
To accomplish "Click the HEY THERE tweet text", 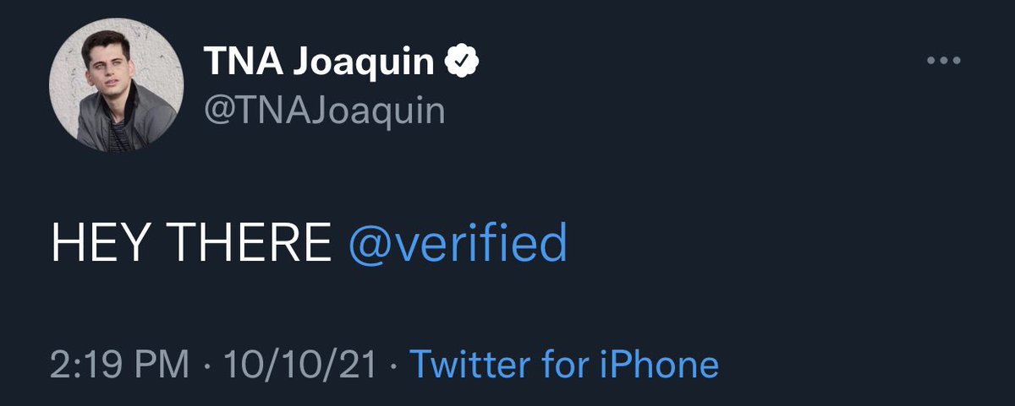I will (190, 244).
